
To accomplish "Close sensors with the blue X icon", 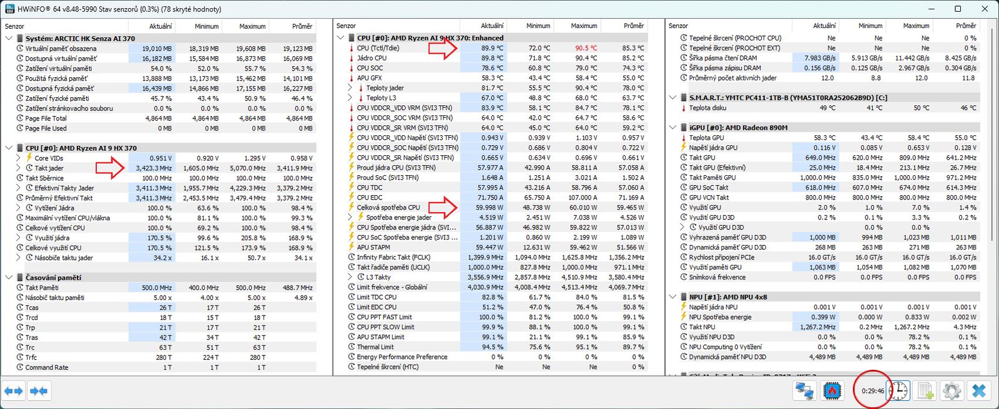I will point(979,391).
